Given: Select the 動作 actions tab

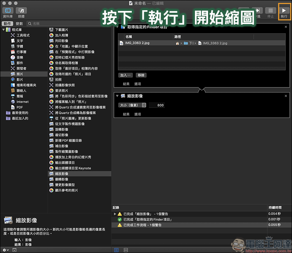Looking at the screenshot, I should [7, 24].
